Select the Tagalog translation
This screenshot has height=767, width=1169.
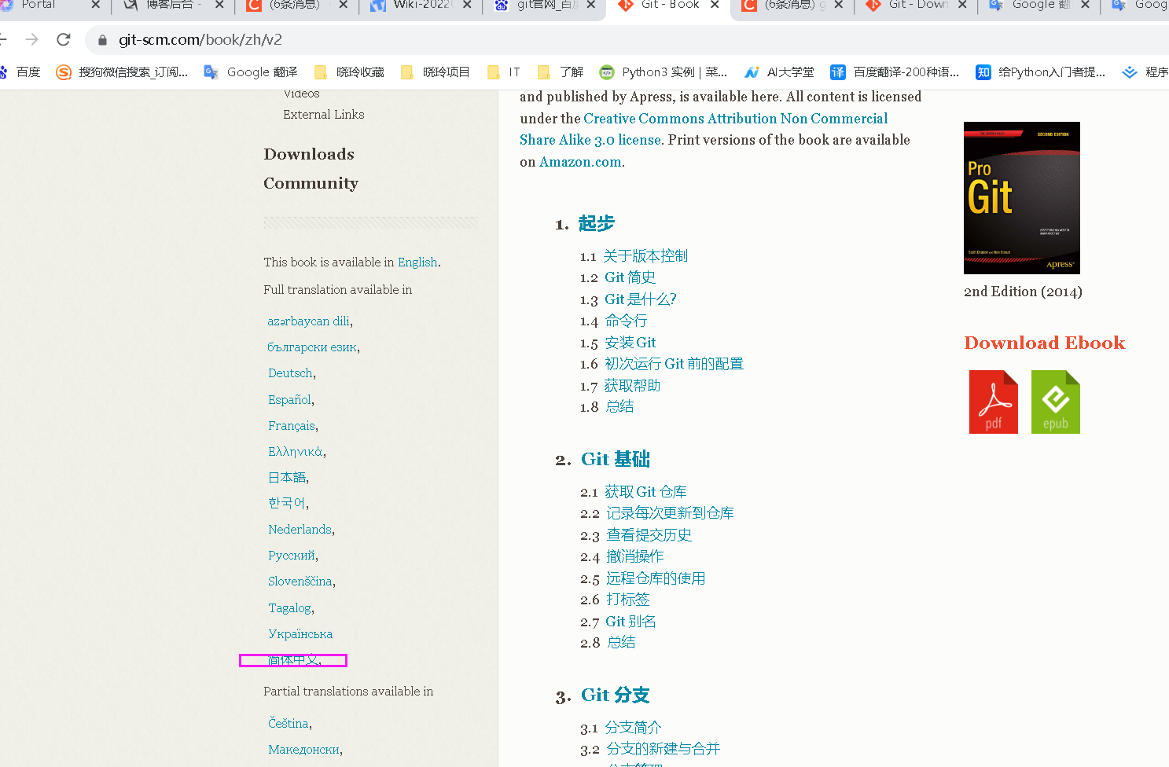pyautogui.click(x=290, y=608)
